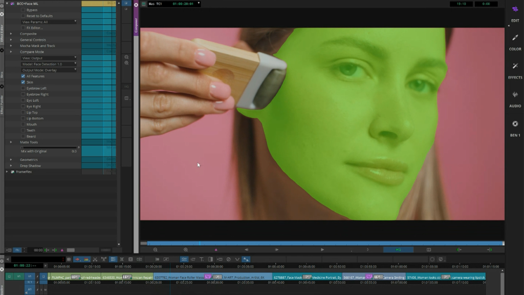Disable the Skin checkbox
Screen dimensions: 524x295
coord(23,82)
